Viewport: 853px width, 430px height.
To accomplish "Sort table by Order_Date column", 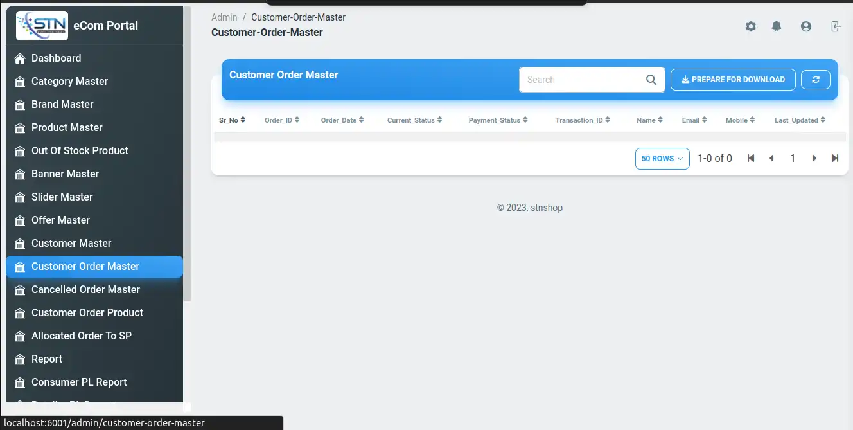I will [x=342, y=120].
